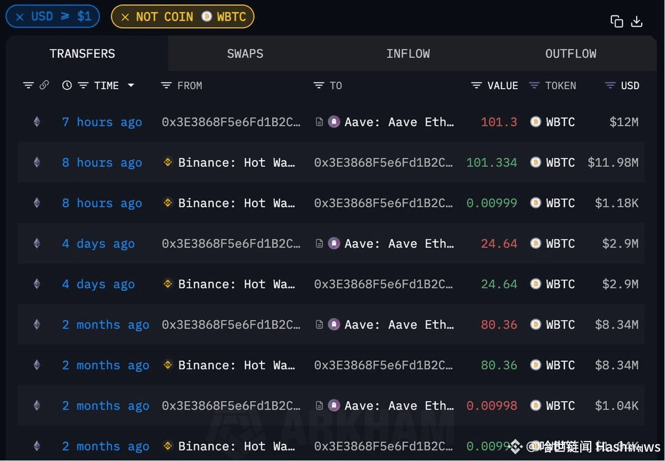
Task: Open the leftmost filter icon in header row
Action: [28, 85]
